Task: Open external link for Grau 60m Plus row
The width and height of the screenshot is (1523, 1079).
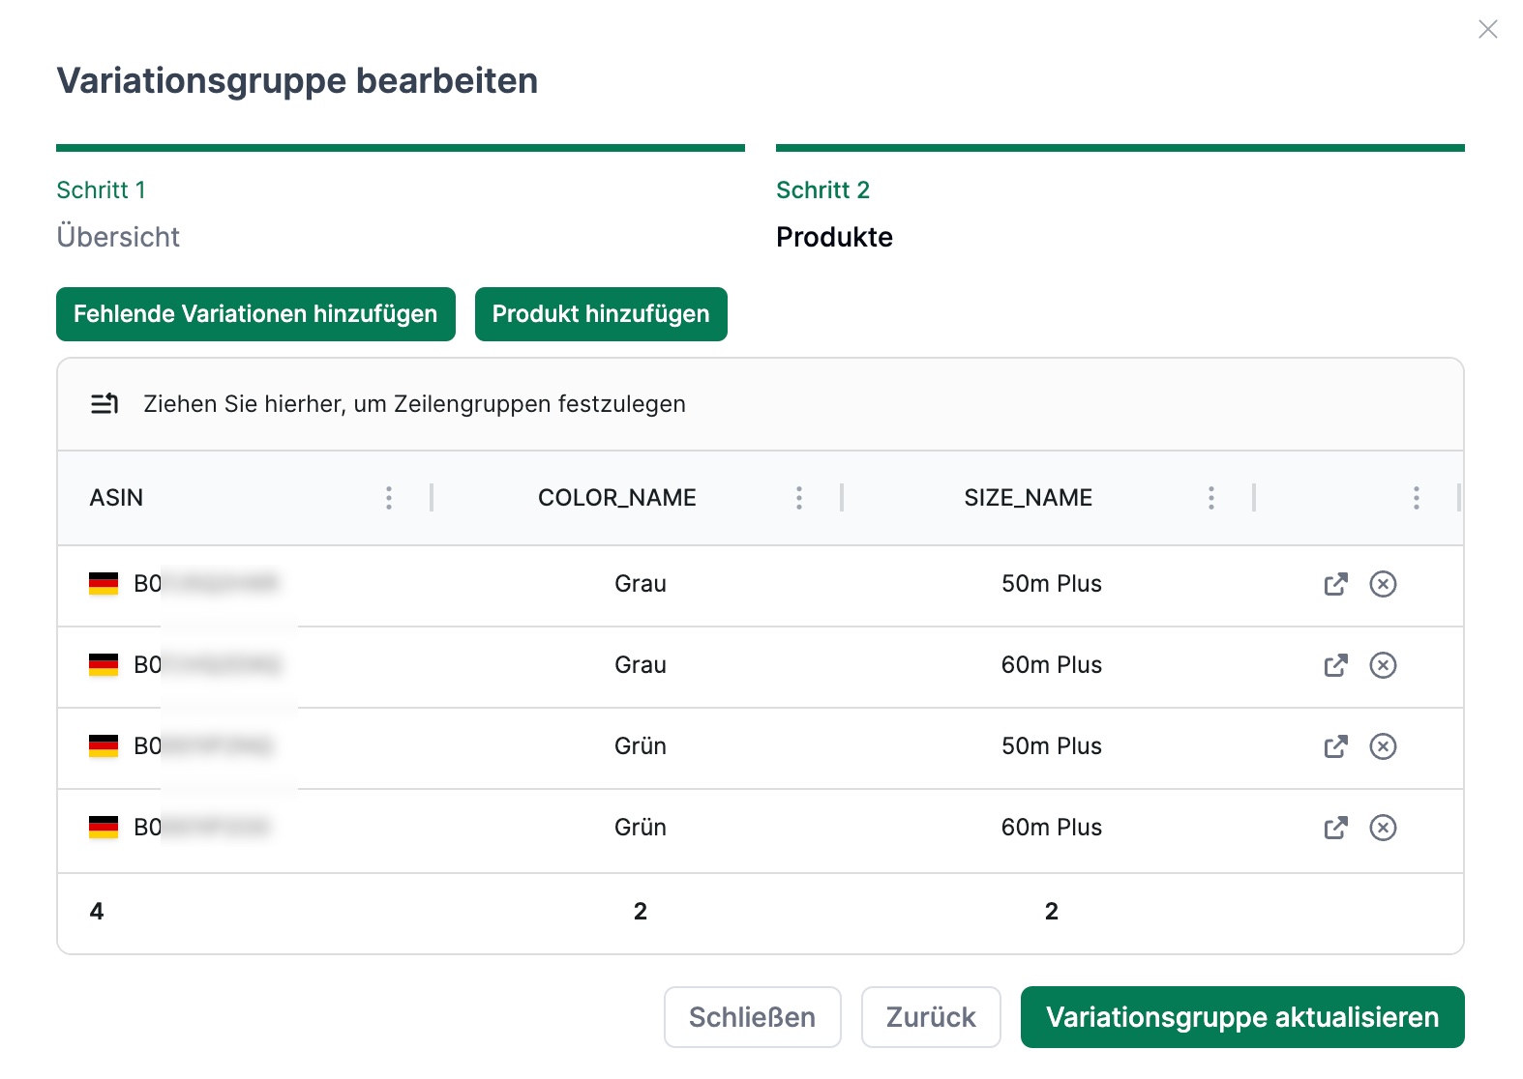Action: tap(1335, 665)
